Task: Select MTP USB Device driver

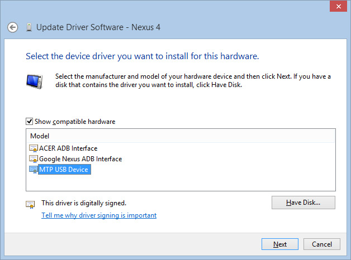Action: click(64, 170)
